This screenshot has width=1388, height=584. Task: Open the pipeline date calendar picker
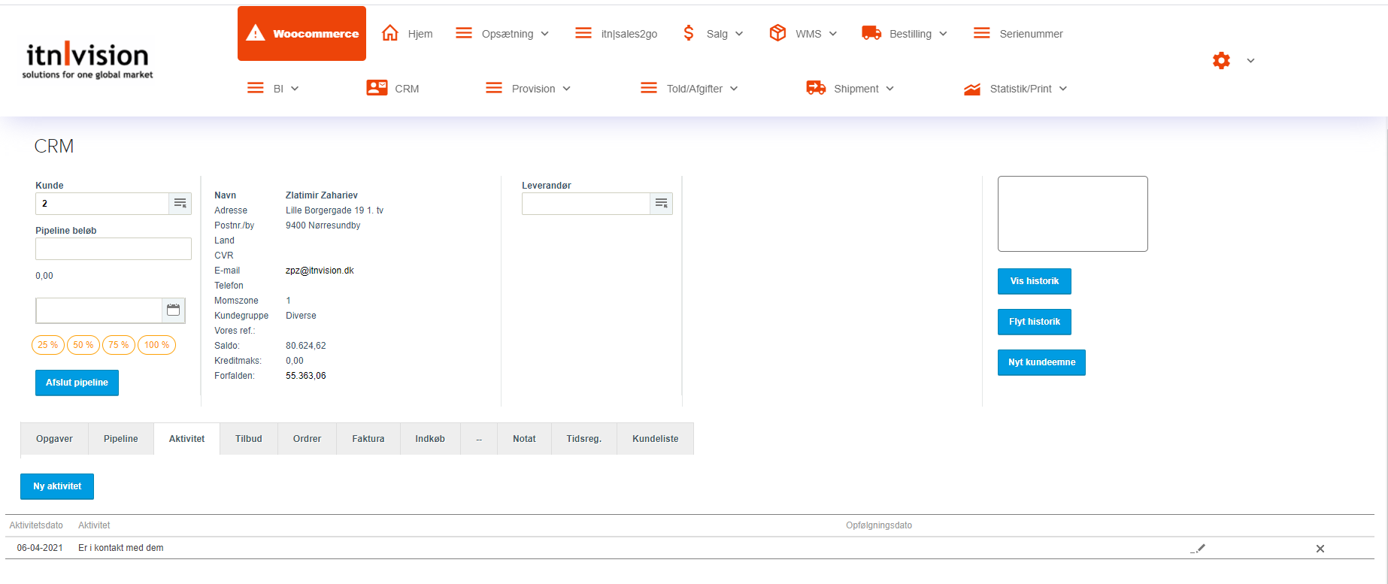(173, 310)
